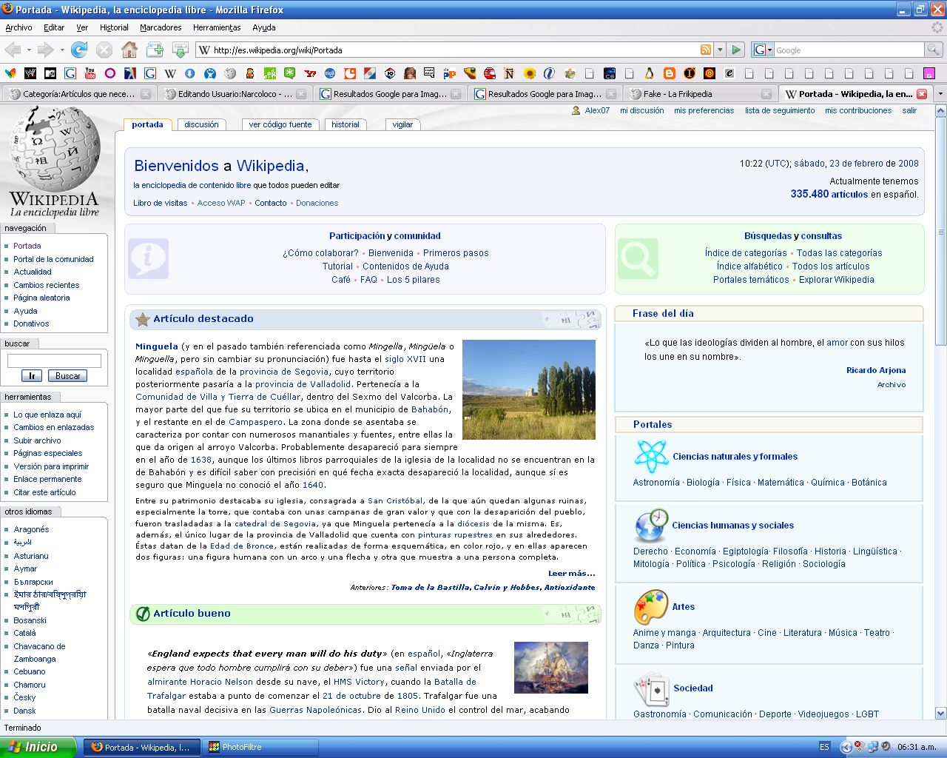This screenshot has height=758, width=947.
Task: Expand the search engine selector dropdown
Action: pyautogui.click(x=763, y=50)
